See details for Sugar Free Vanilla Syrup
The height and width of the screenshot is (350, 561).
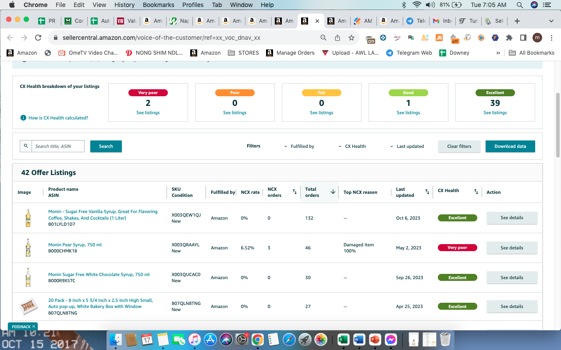click(x=512, y=217)
